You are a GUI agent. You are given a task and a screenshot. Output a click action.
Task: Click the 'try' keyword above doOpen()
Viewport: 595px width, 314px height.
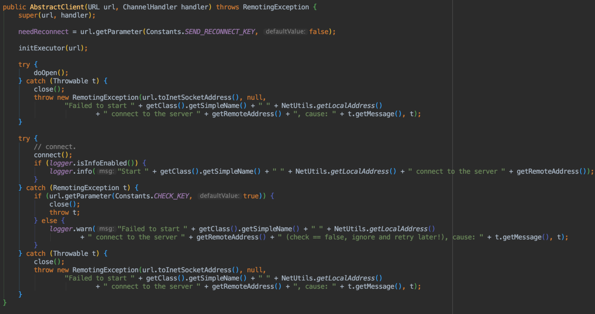pos(24,65)
